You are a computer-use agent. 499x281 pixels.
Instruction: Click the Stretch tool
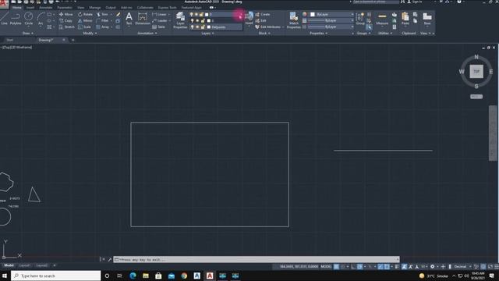(66, 27)
